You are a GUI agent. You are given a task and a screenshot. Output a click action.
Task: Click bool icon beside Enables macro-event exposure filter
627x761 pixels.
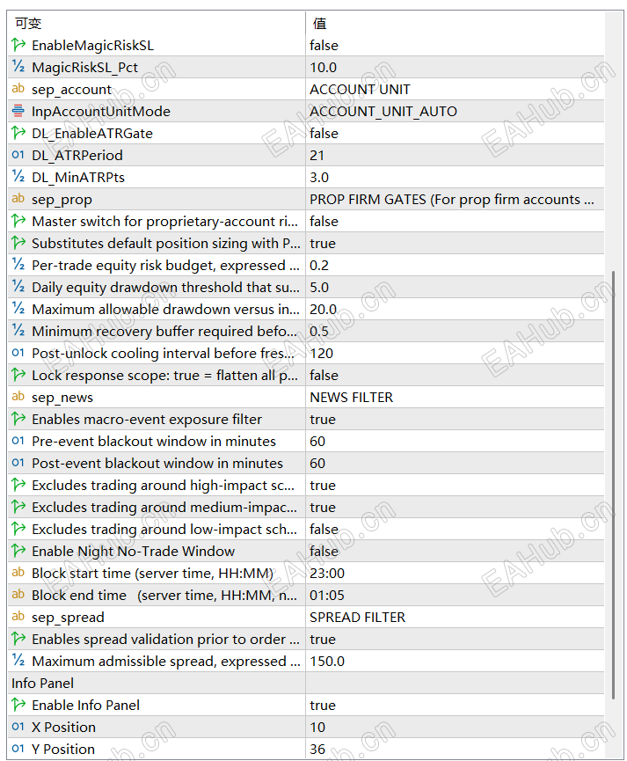click(18, 419)
